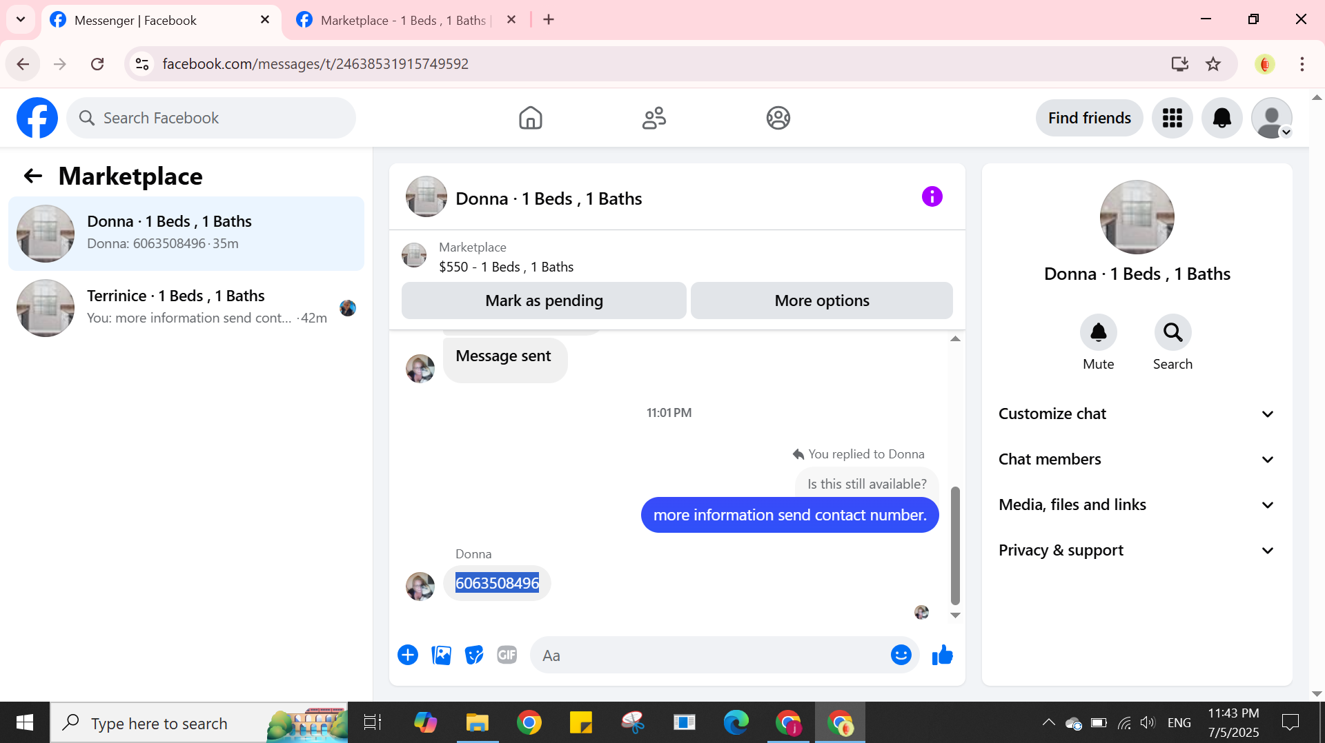The width and height of the screenshot is (1325, 743).
Task: Click More options button
Action: pyautogui.click(x=821, y=301)
